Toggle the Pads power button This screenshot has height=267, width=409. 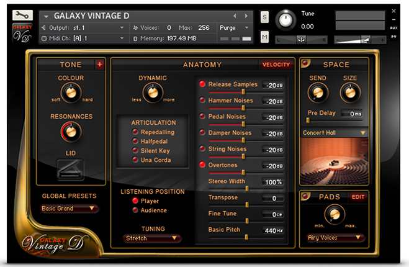(x=305, y=196)
